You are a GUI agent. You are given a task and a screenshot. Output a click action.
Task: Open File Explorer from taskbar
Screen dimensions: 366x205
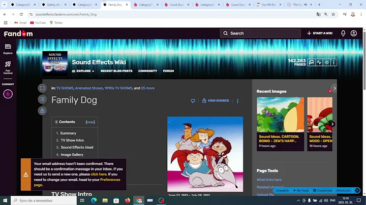tap(105, 200)
